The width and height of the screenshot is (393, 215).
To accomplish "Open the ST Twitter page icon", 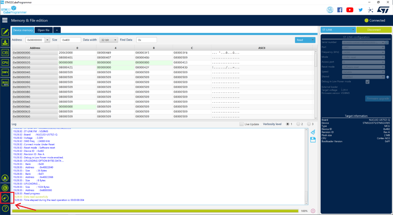I will coord(360,10).
